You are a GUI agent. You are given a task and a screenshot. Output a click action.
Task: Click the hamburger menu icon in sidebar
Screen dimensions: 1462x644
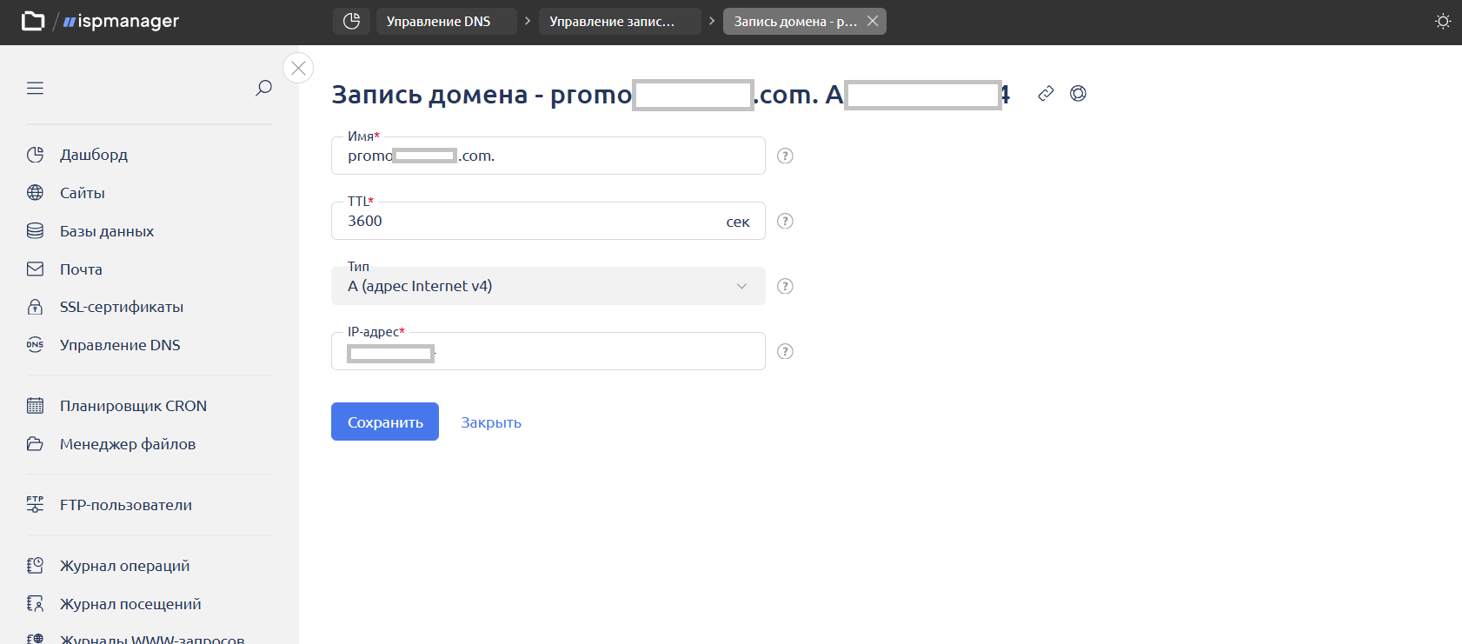tap(35, 88)
